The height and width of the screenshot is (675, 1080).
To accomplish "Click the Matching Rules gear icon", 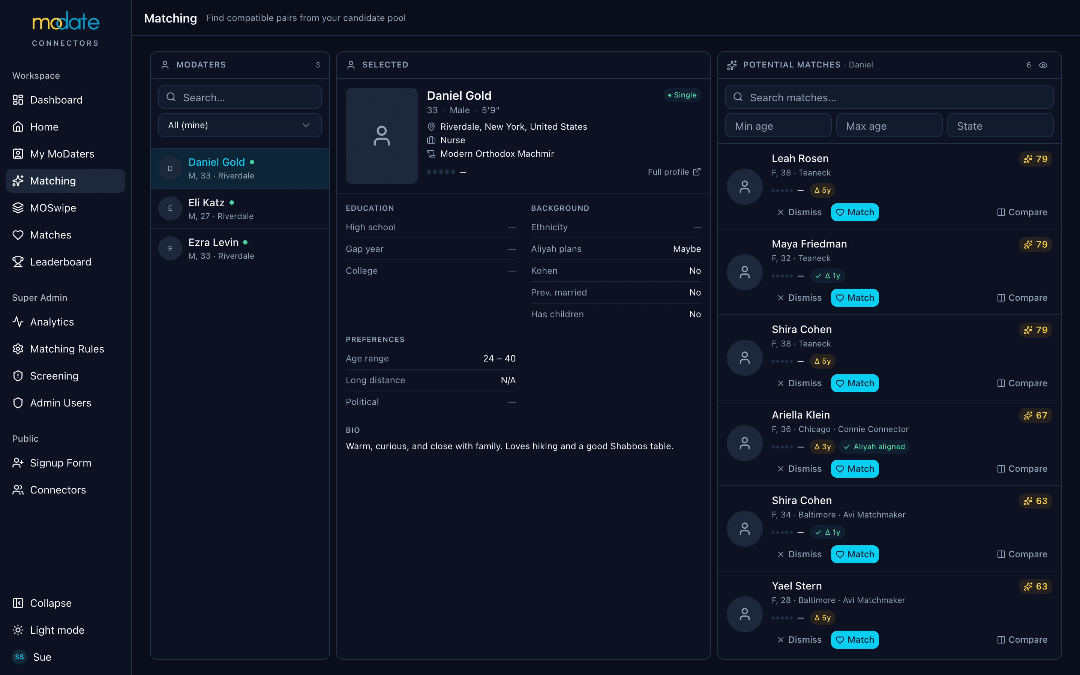I will pyautogui.click(x=18, y=349).
